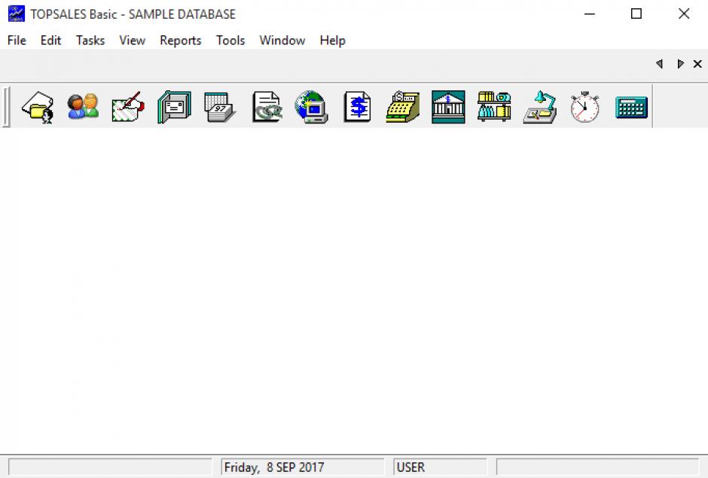Open the Edit menu

click(50, 41)
